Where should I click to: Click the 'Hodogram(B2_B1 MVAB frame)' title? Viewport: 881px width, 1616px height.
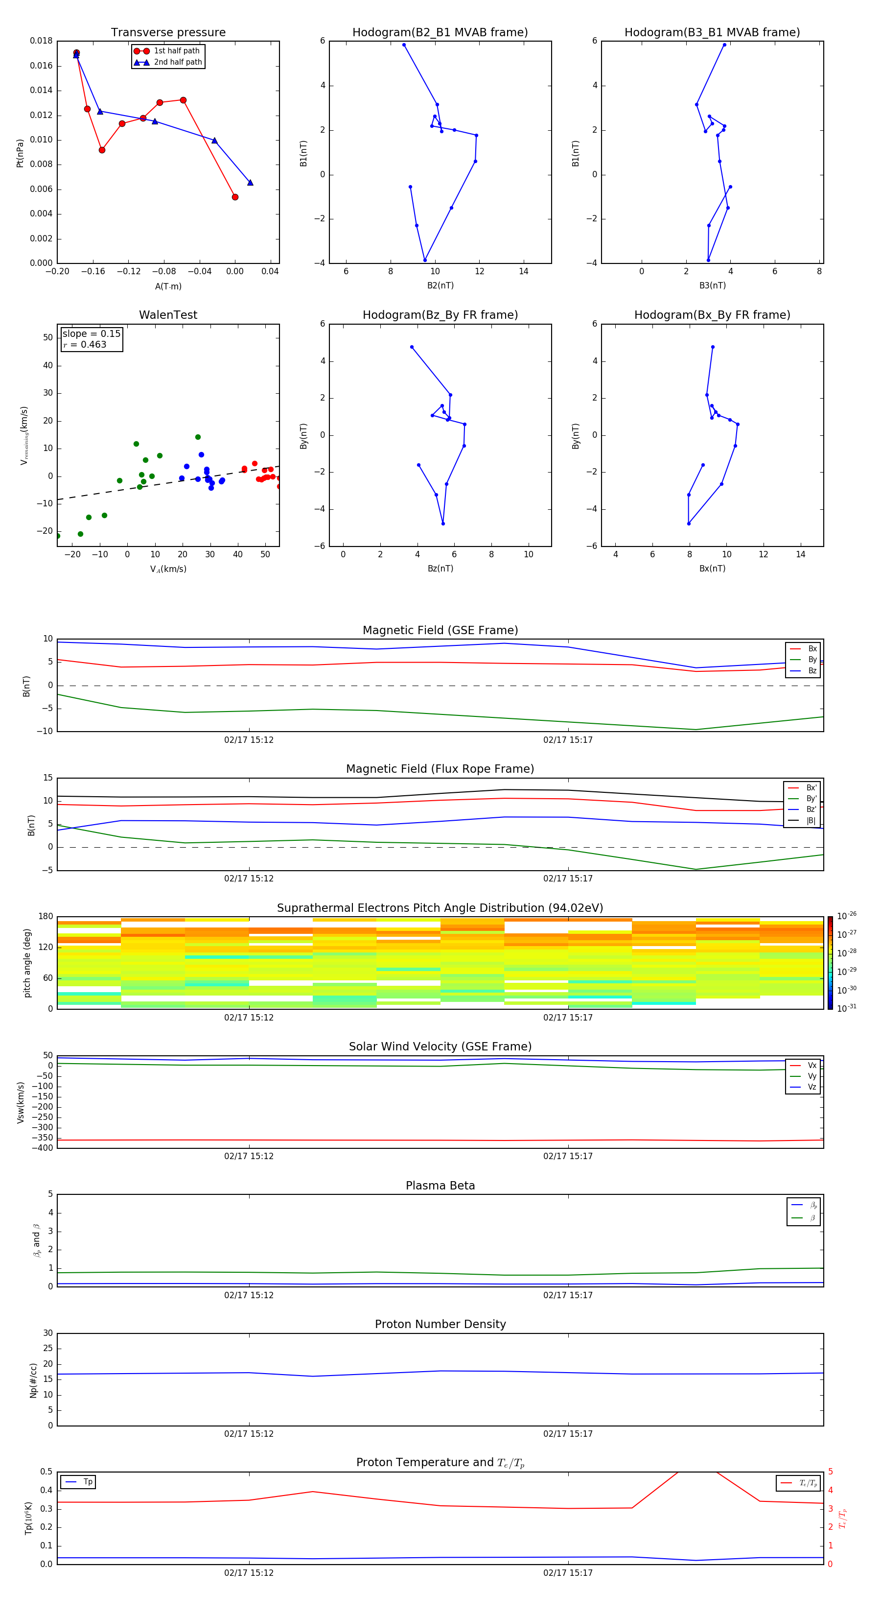coord(440,33)
